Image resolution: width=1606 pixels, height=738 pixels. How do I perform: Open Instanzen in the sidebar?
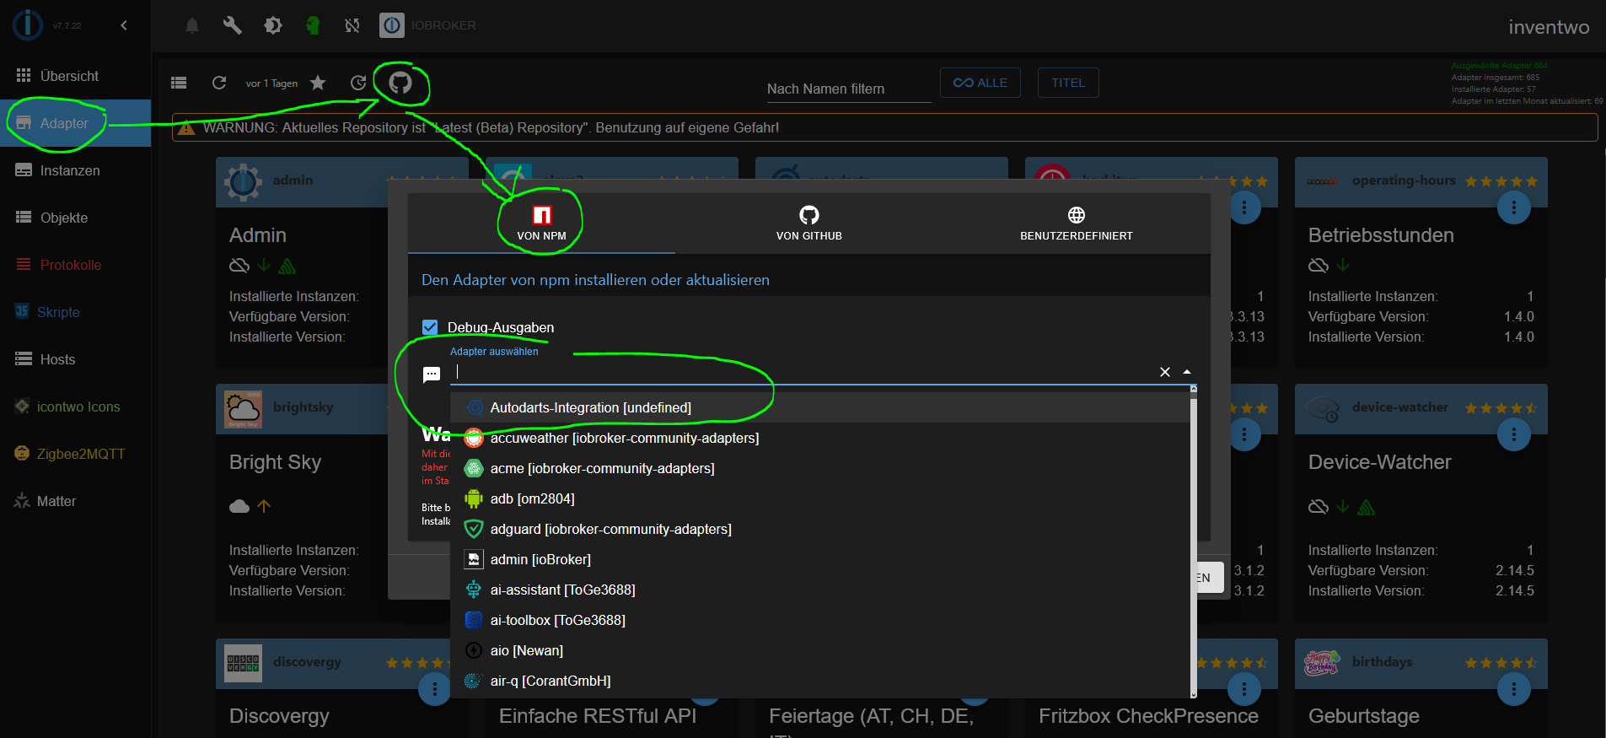point(75,170)
